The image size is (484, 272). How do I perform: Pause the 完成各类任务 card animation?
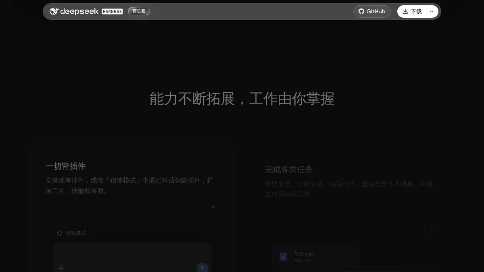432,232
